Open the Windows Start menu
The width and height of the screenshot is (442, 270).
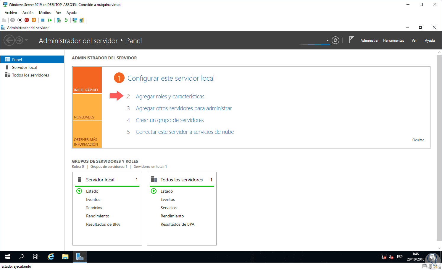click(7, 257)
